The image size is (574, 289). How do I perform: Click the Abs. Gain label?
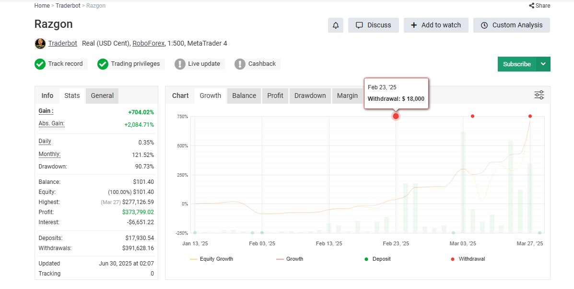pyautogui.click(x=52, y=123)
